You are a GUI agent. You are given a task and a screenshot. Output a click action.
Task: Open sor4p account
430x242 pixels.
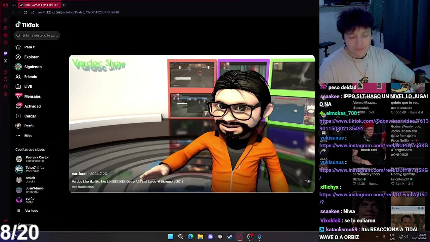(x=25, y=200)
